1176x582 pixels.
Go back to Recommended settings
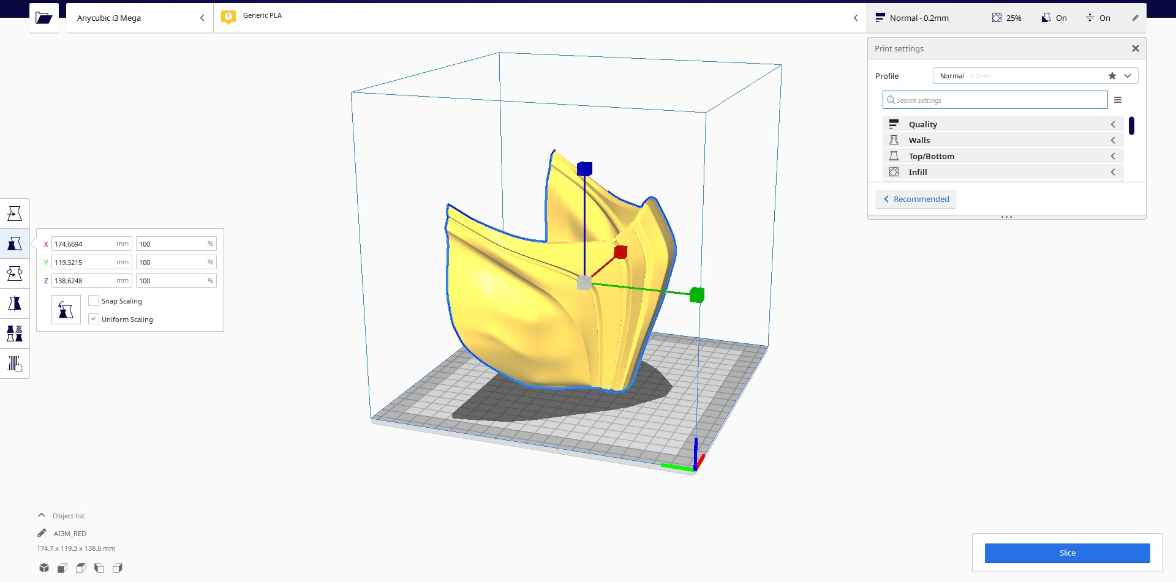click(916, 199)
